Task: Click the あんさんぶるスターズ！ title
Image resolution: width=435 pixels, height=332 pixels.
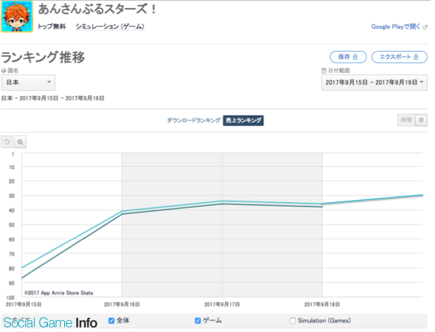Action: tap(97, 10)
